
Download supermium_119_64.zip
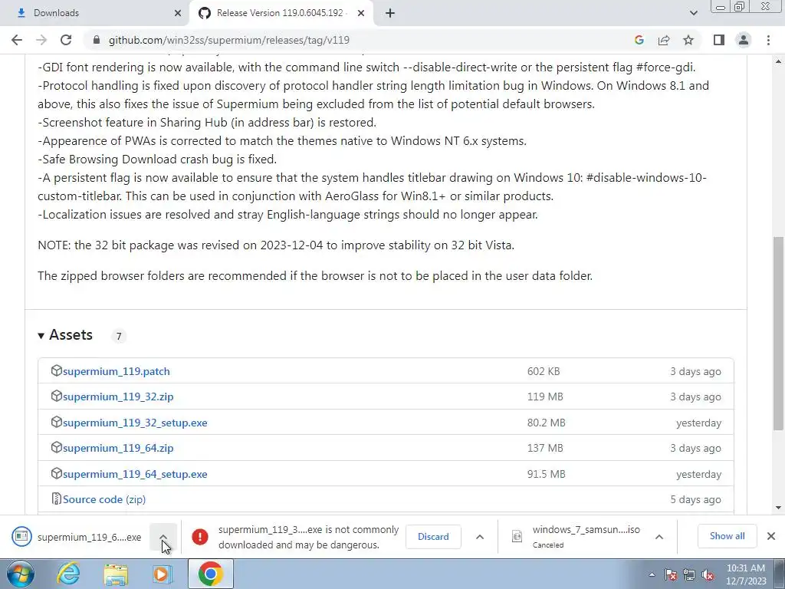[x=118, y=448]
